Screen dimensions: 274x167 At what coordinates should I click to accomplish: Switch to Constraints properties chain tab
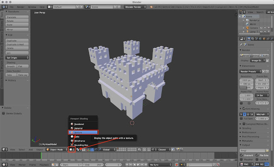pyautogui.click(x=268, y=39)
